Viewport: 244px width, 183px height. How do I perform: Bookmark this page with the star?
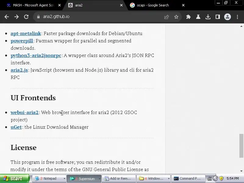point(176,17)
